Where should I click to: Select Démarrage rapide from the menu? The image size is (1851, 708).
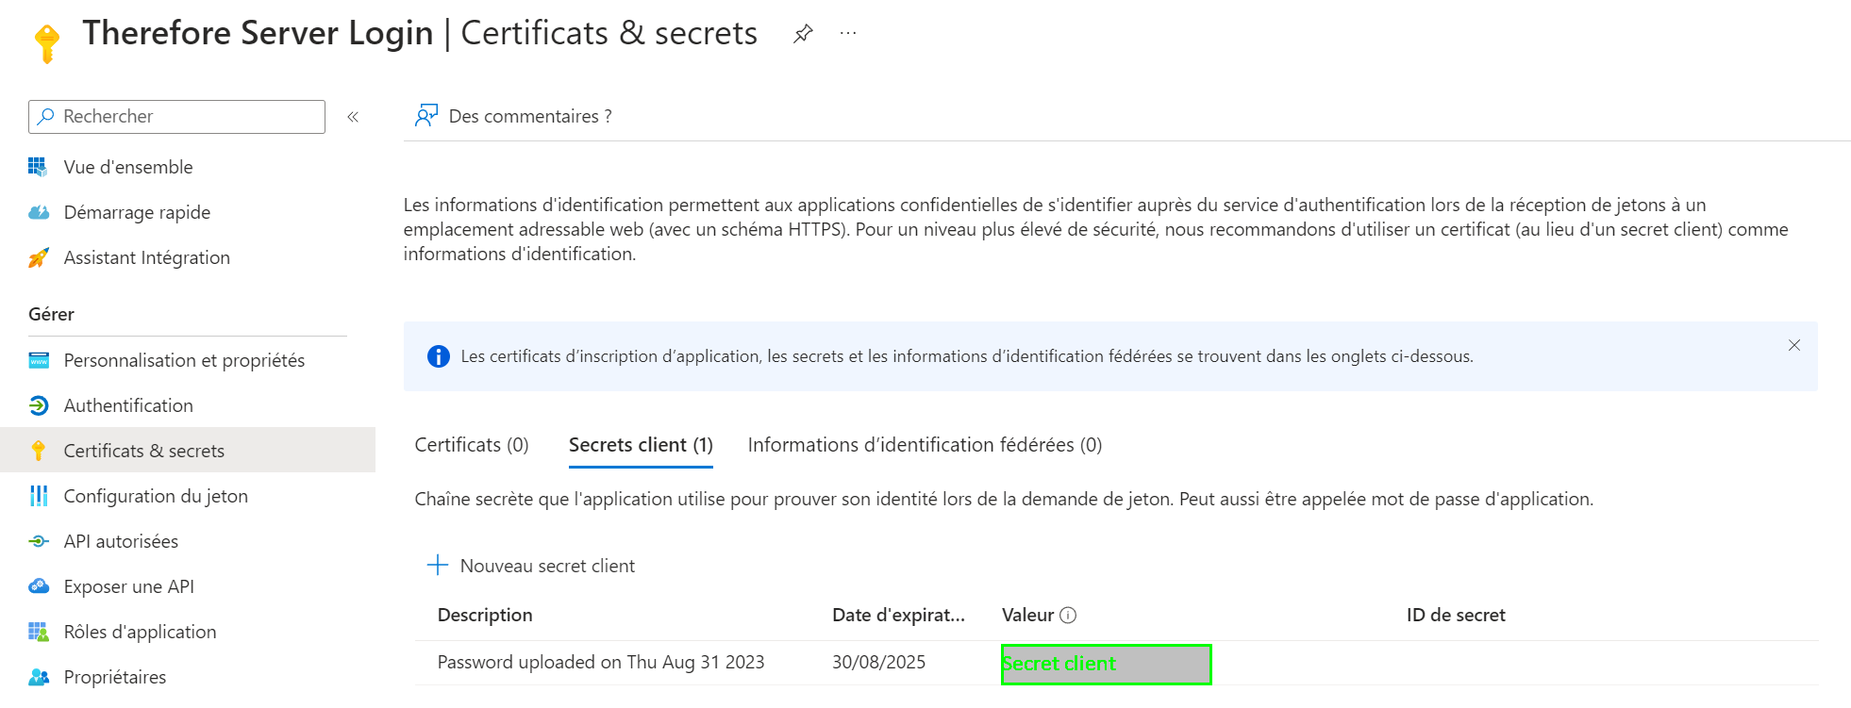point(137,212)
